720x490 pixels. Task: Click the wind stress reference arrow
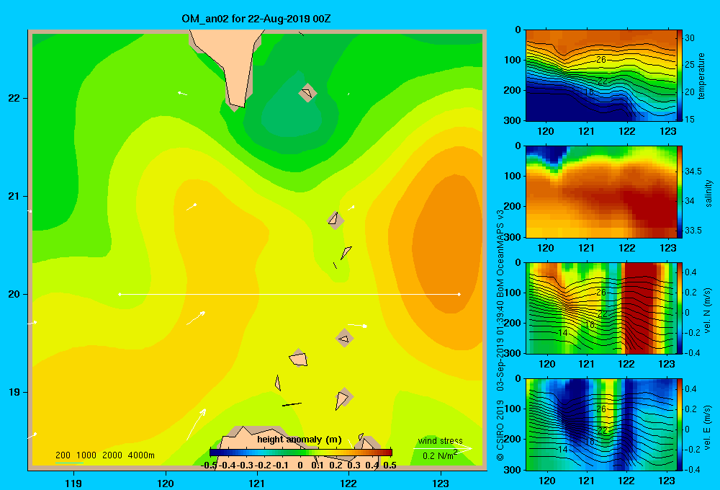pyautogui.click(x=442, y=449)
